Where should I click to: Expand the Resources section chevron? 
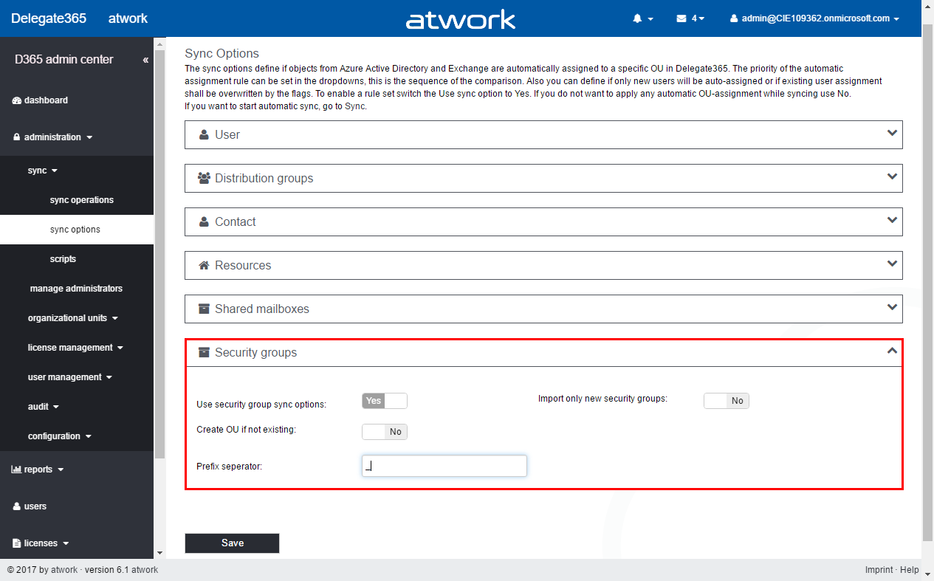point(893,264)
